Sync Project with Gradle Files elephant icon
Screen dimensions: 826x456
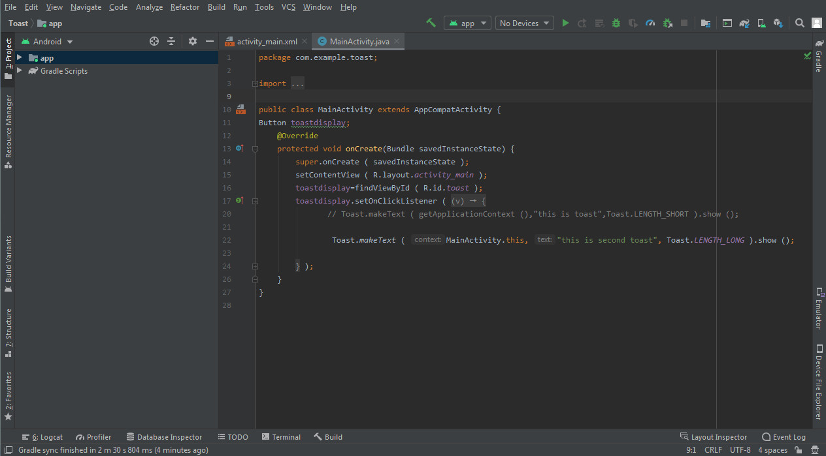click(744, 23)
